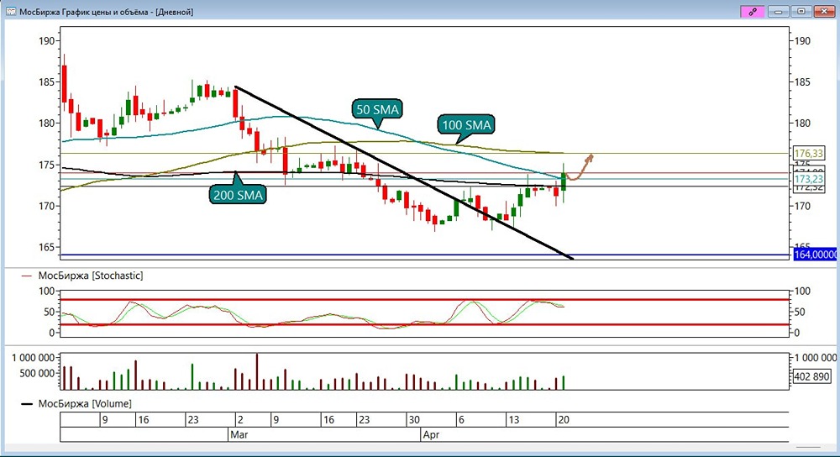Click the date label 30 on time axis
This screenshot has height=457, width=840.
coord(414,420)
